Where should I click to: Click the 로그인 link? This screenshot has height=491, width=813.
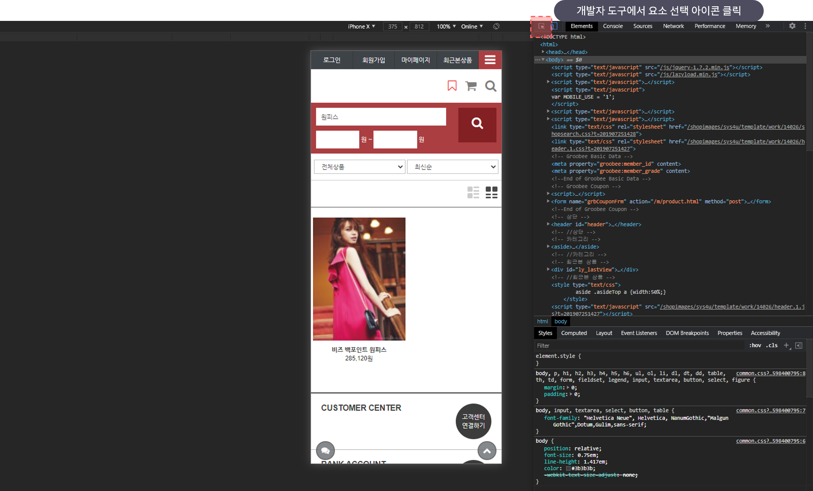pyautogui.click(x=332, y=60)
